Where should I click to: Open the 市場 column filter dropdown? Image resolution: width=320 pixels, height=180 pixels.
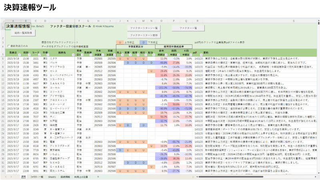(x=47, y=54)
